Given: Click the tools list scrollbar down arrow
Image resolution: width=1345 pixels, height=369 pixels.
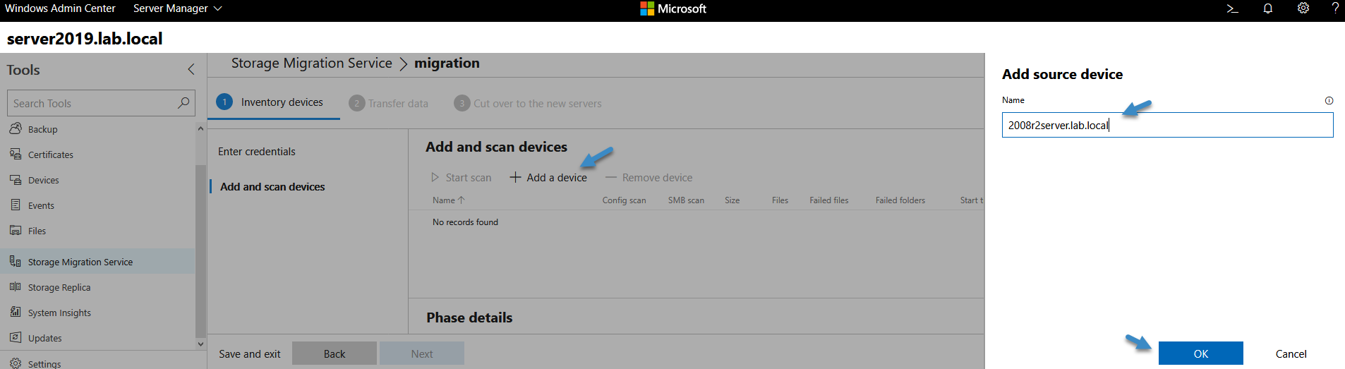Looking at the screenshot, I should pos(200,344).
